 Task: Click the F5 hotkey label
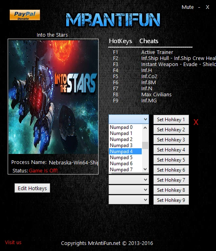coord(115,77)
